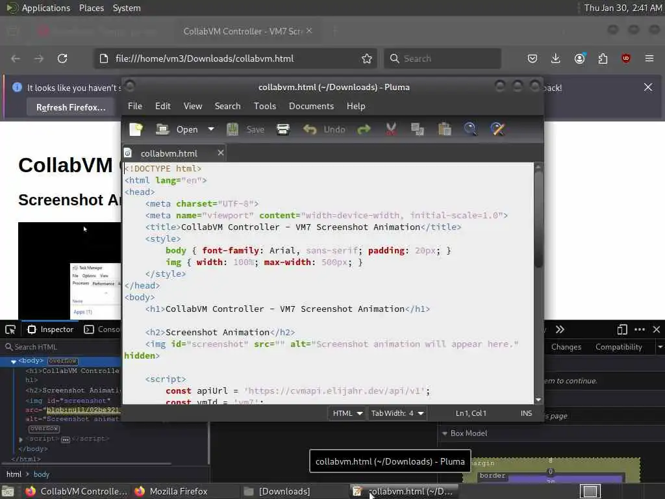Click the responsive design mode icon

point(621,329)
